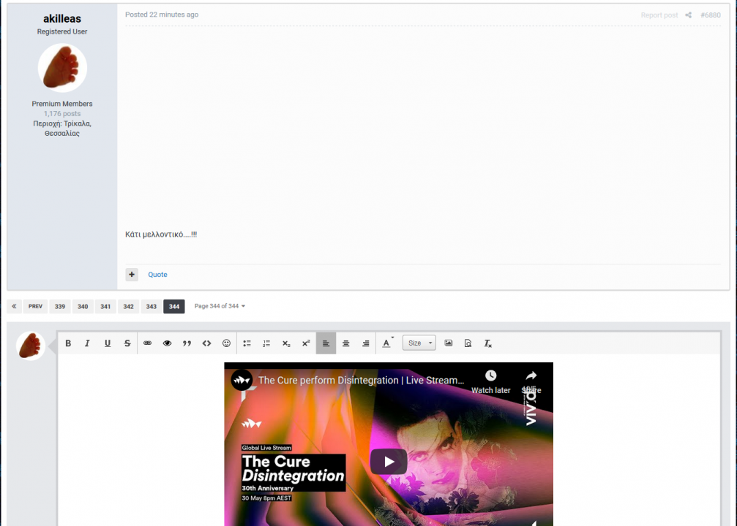Quote akilleas's post
The image size is (737, 526).
coord(157,275)
